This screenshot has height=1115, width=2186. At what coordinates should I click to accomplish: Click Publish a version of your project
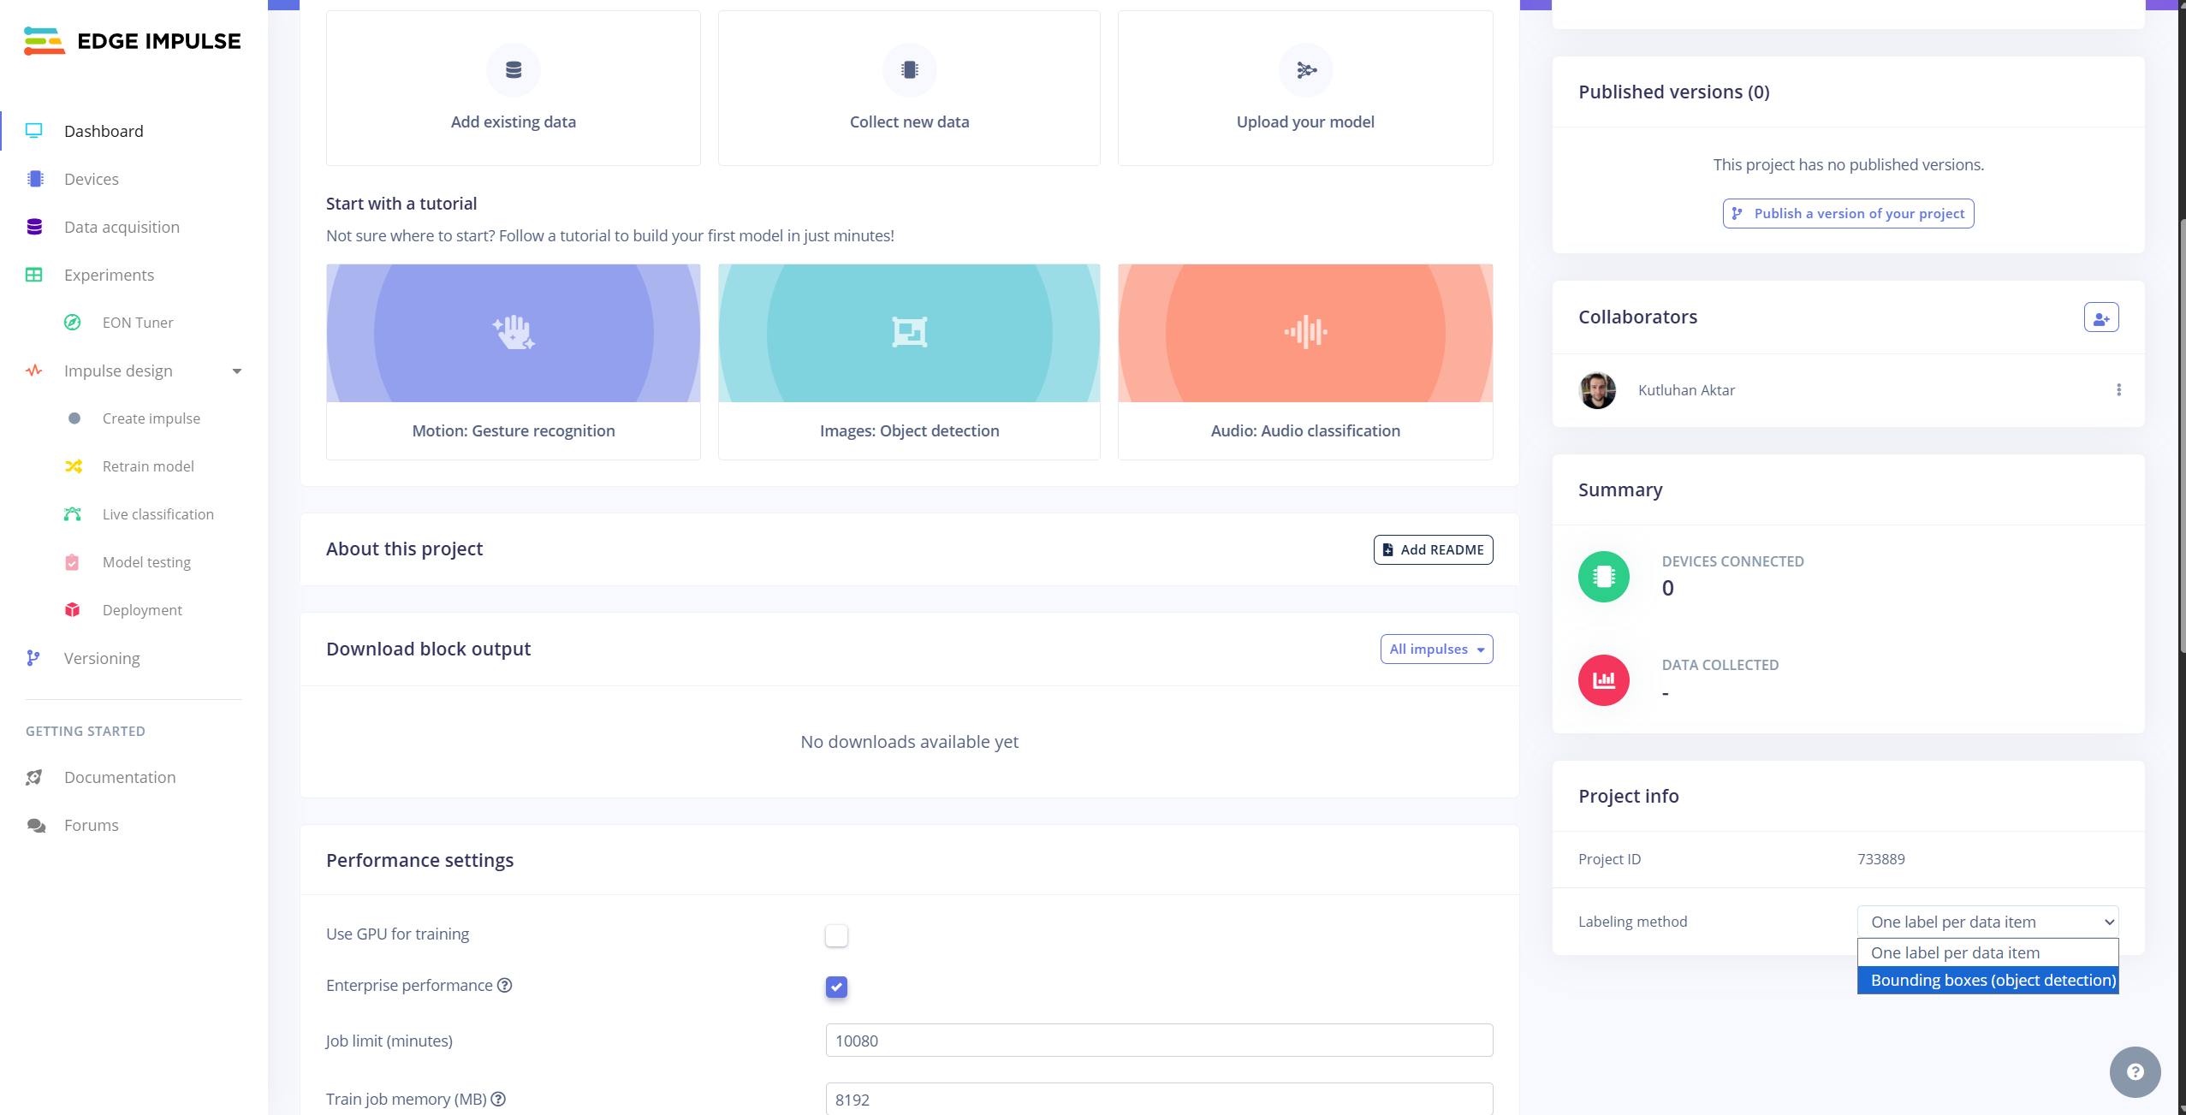1848,214
